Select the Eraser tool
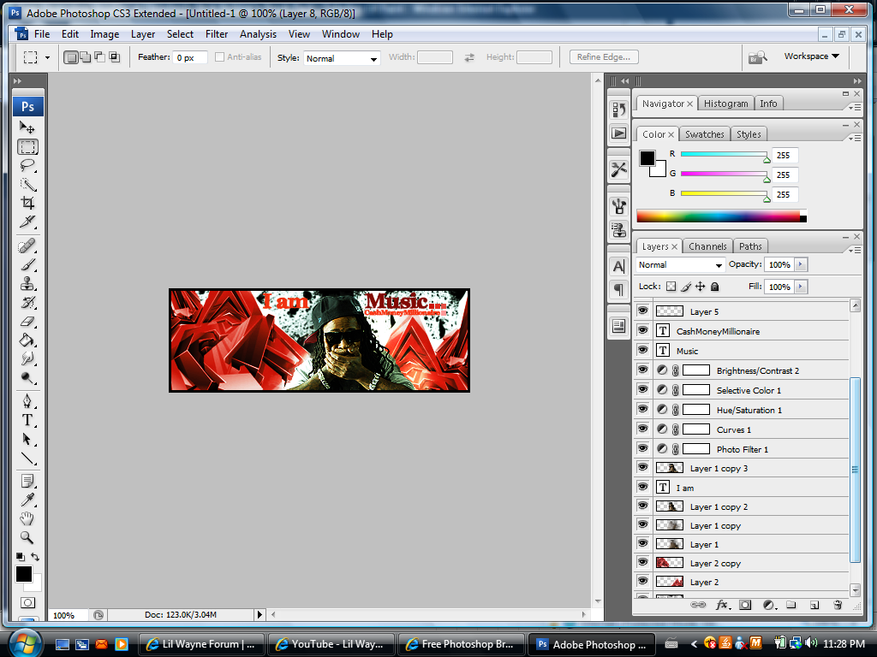Image resolution: width=877 pixels, height=657 pixels. [x=27, y=322]
